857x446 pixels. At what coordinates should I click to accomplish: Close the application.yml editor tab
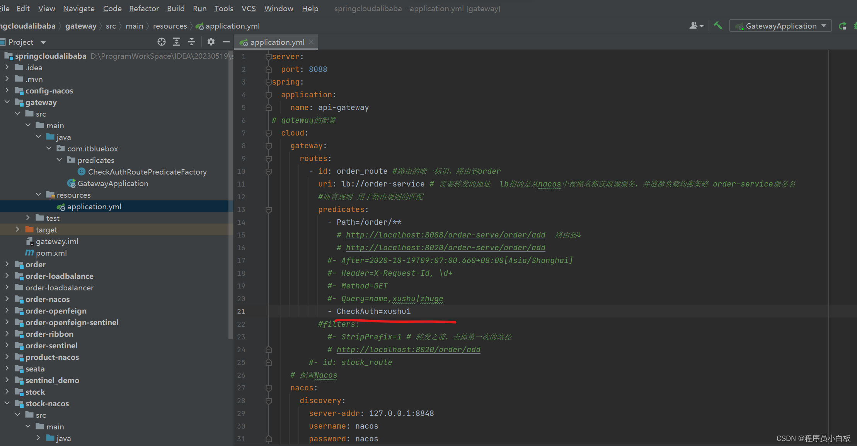[x=311, y=42]
